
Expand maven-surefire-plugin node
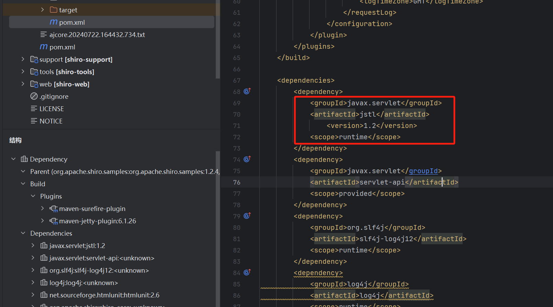[x=43, y=209]
